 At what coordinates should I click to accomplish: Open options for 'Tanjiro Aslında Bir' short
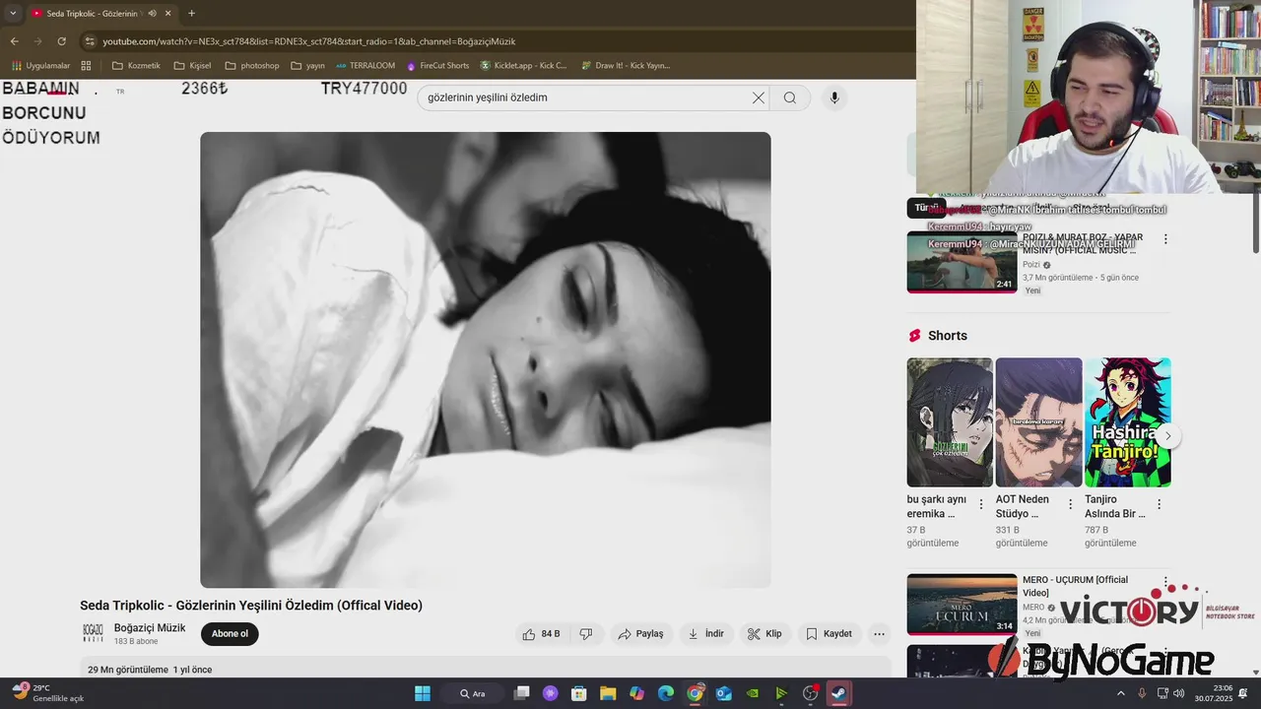pos(1159,504)
